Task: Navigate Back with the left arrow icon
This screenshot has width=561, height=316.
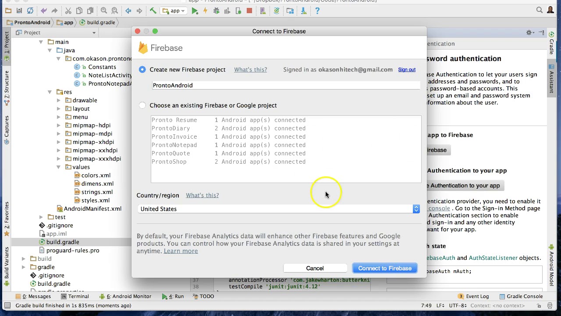Action: tap(128, 11)
